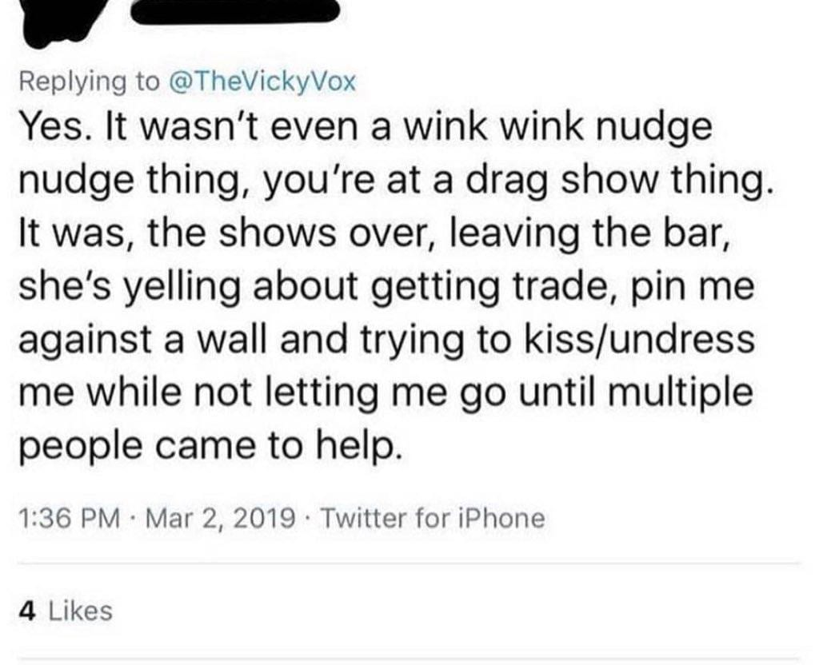This screenshot has height=665, width=819.
Task: Click the Replying to label
Action: coord(90,82)
